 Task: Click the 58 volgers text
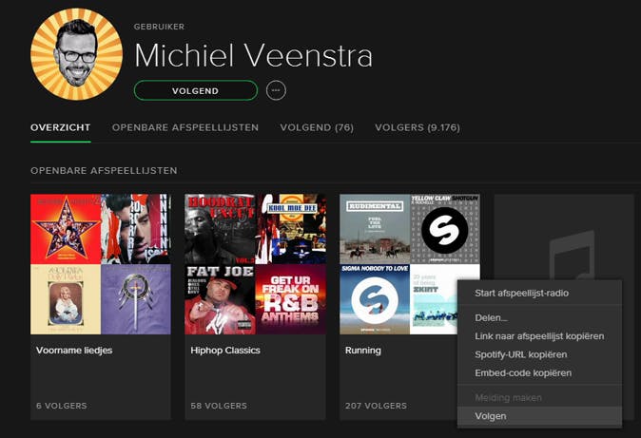(x=219, y=406)
